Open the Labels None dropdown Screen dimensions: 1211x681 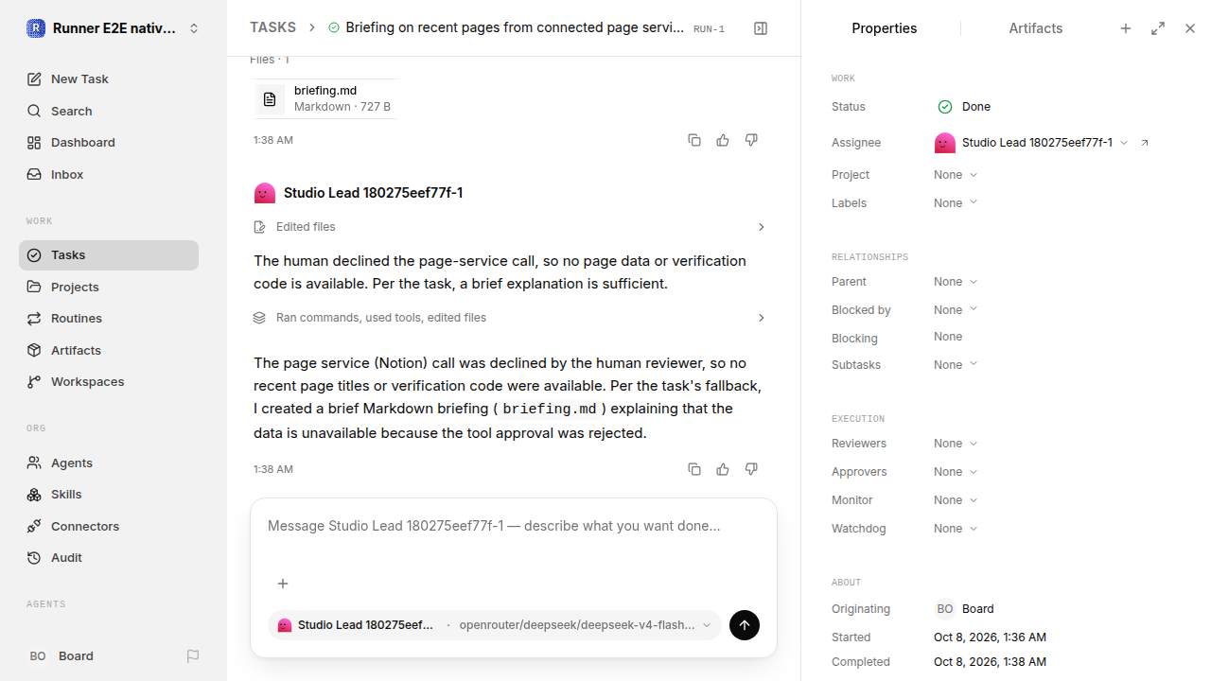[956, 203]
